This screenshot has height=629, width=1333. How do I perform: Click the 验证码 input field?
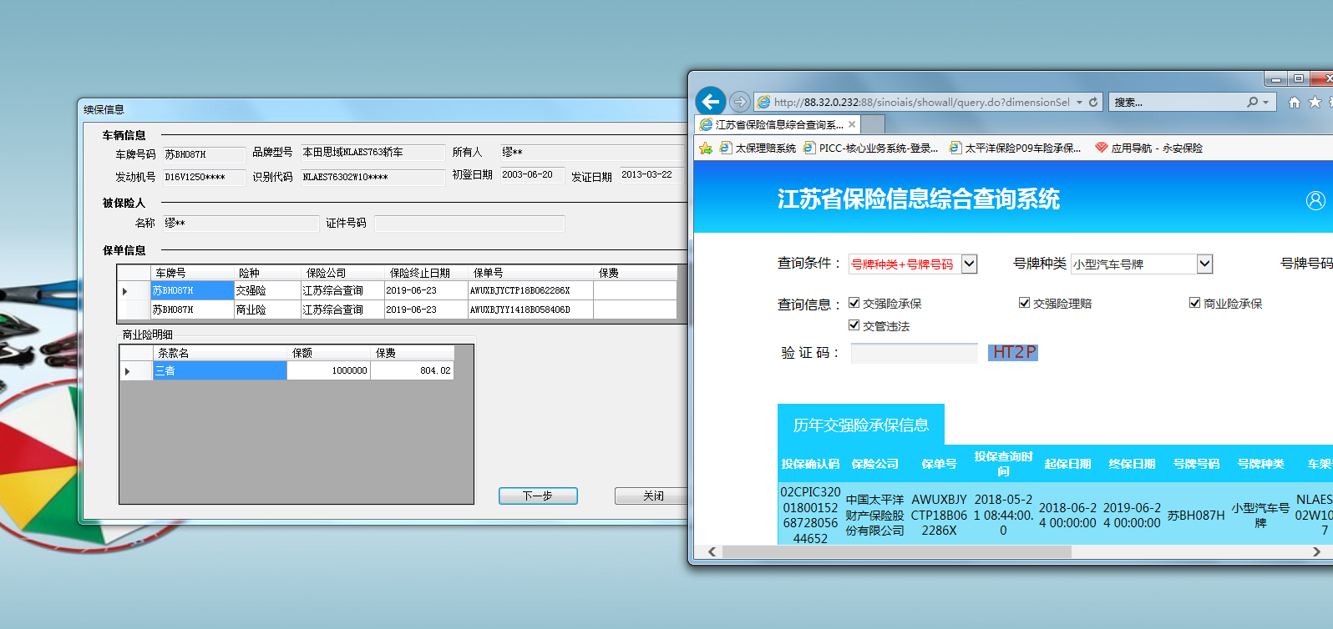pos(914,353)
